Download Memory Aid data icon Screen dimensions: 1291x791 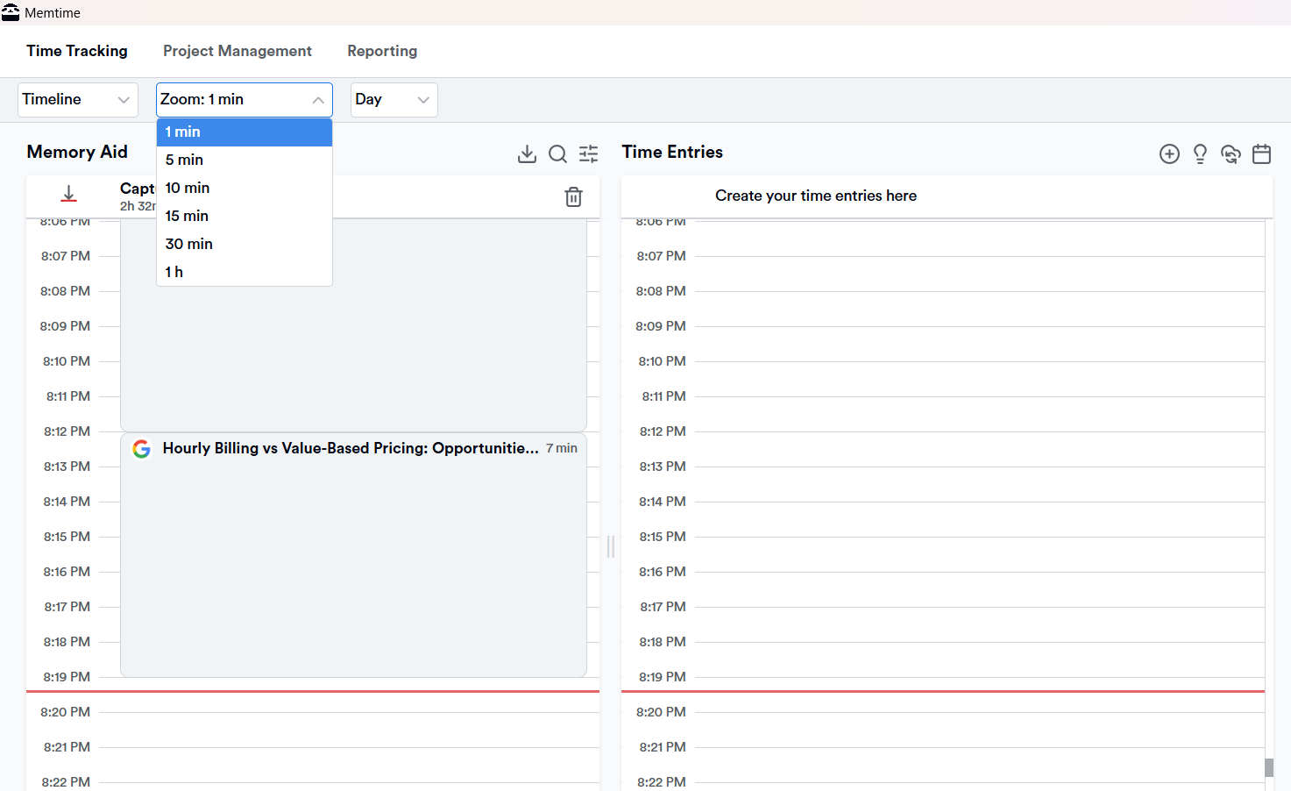coord(527,154)
